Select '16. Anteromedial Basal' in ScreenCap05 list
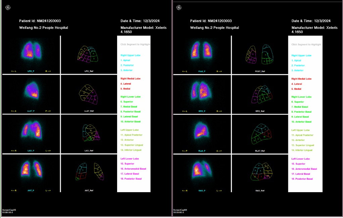 pos(133,169)
